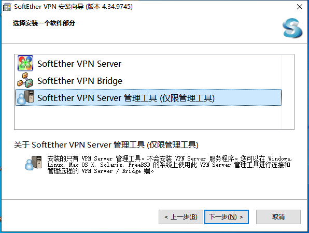
Task: Click the right margin column of the list box
Action: (288, 92)
